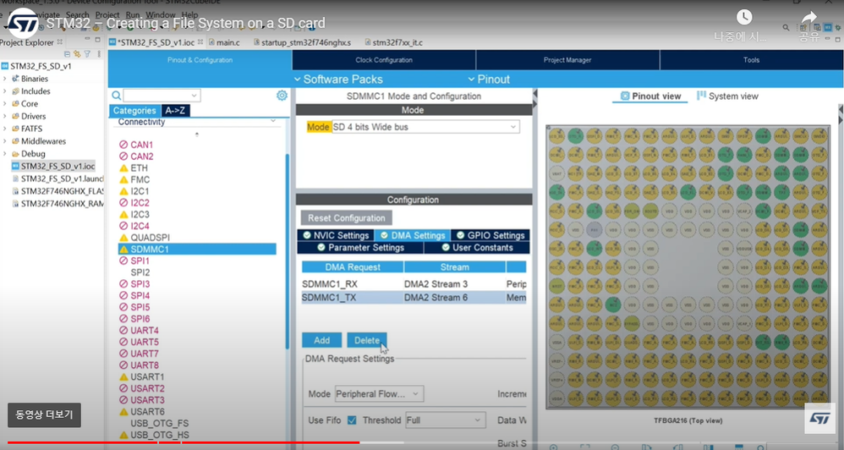Click the Reset Configuration button
The height and width of the screenshot is (450, 844).
coord(347,218)
